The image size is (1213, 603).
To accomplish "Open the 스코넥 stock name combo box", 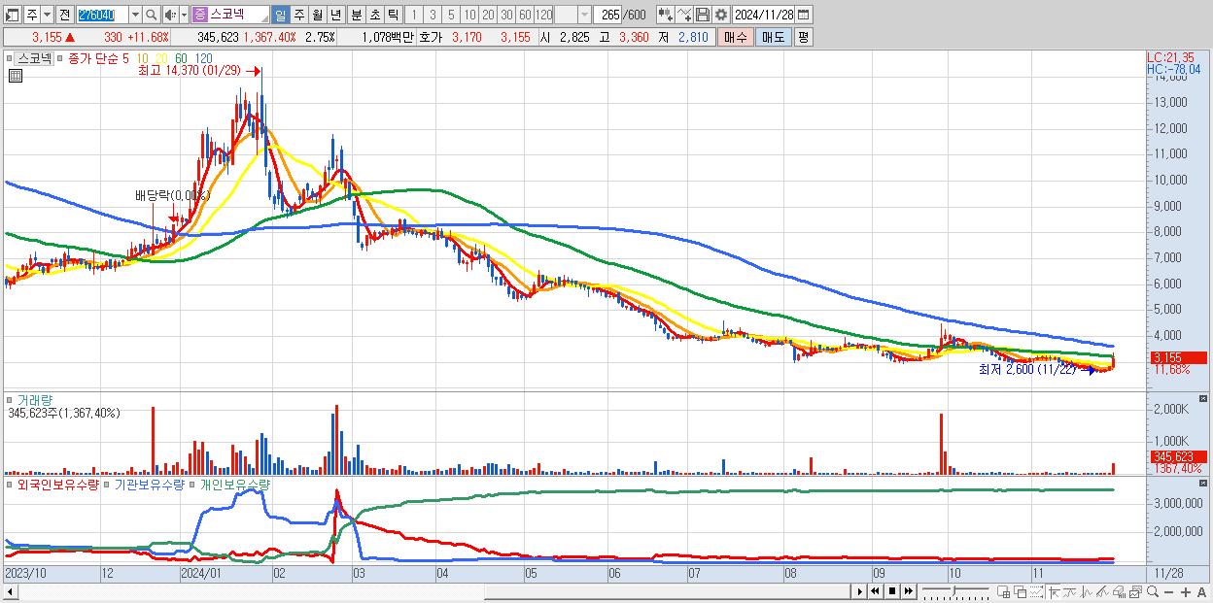I will tap(231, 15).
